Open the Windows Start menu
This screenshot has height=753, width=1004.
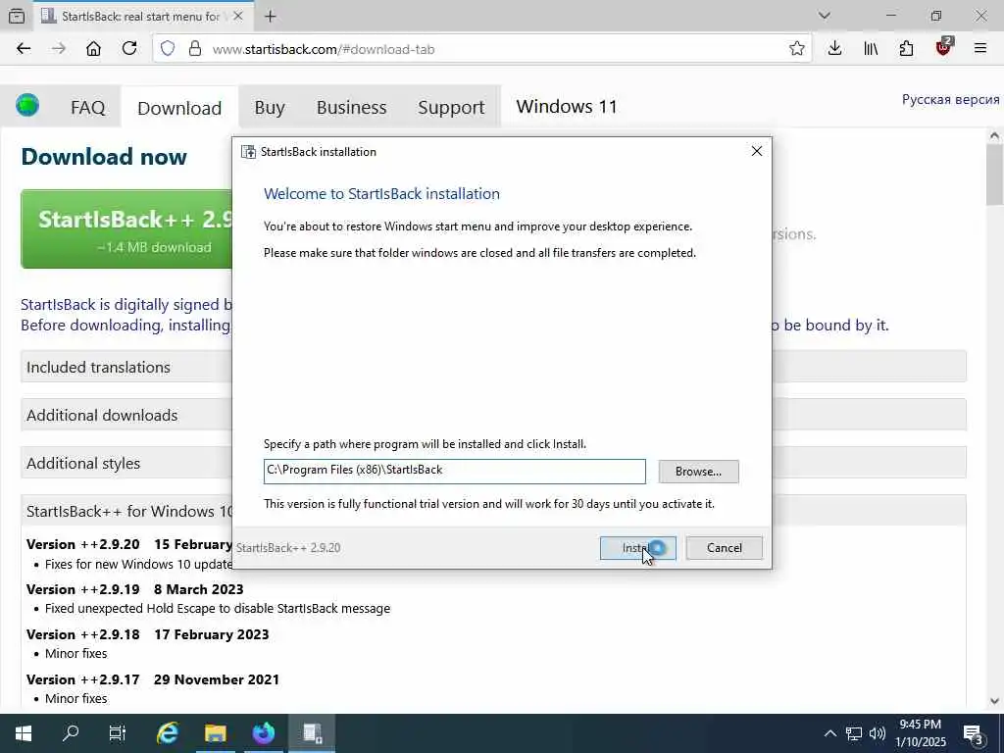(x=24, y=733)
